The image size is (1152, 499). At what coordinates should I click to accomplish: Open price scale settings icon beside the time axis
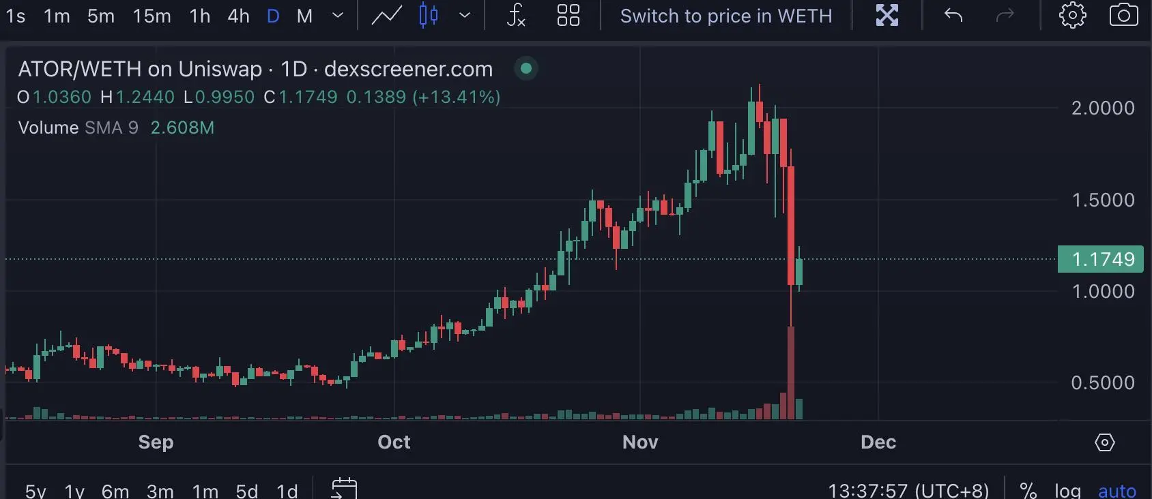(1105, 442)
